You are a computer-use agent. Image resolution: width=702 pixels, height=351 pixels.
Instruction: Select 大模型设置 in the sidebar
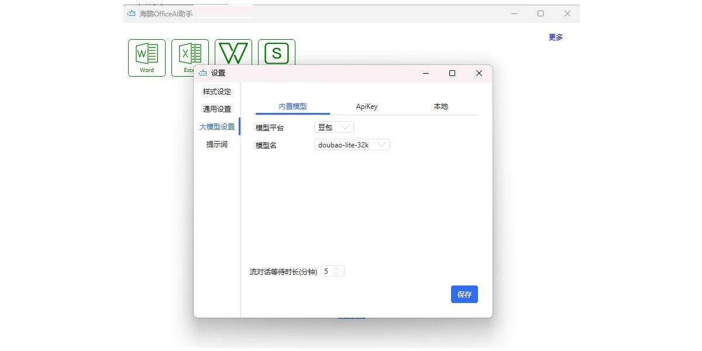217,127
